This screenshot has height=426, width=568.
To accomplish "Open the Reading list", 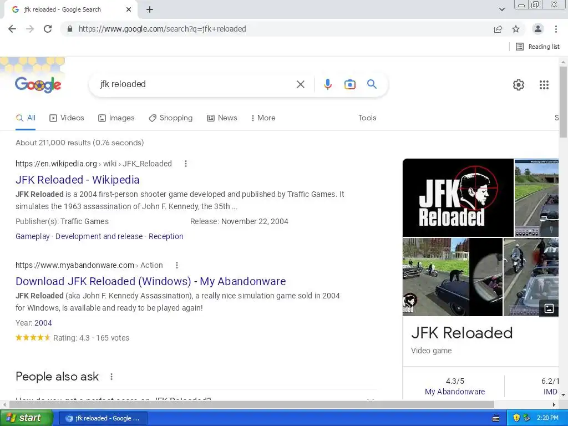I will click(537, 47).
